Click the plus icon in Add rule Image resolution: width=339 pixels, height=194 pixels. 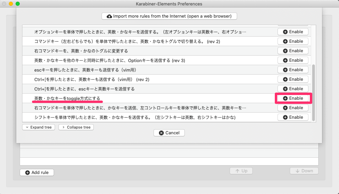[28, 173]
